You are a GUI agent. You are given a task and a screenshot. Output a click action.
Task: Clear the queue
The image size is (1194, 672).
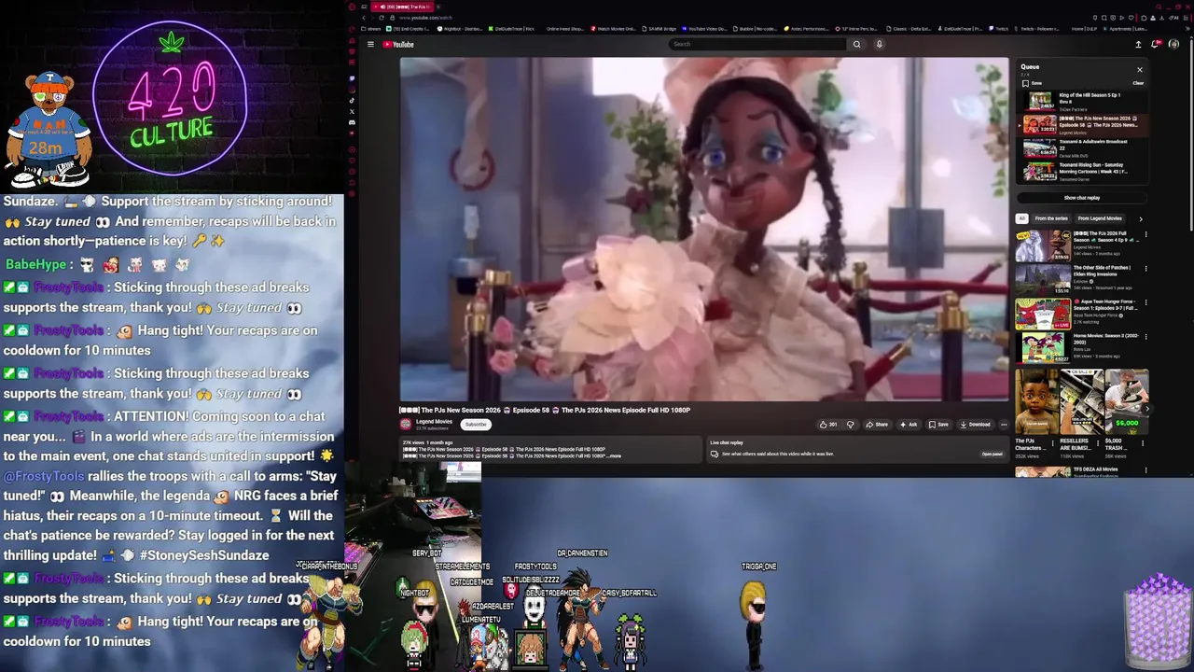1138,83
